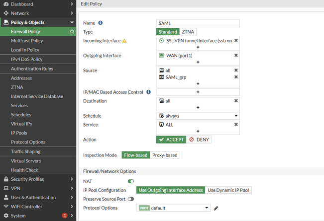Set Action to DENY

[199, 140]
